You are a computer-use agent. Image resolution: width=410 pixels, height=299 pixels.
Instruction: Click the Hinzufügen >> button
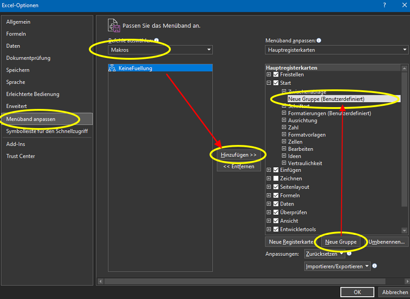[x=238, y=155]
